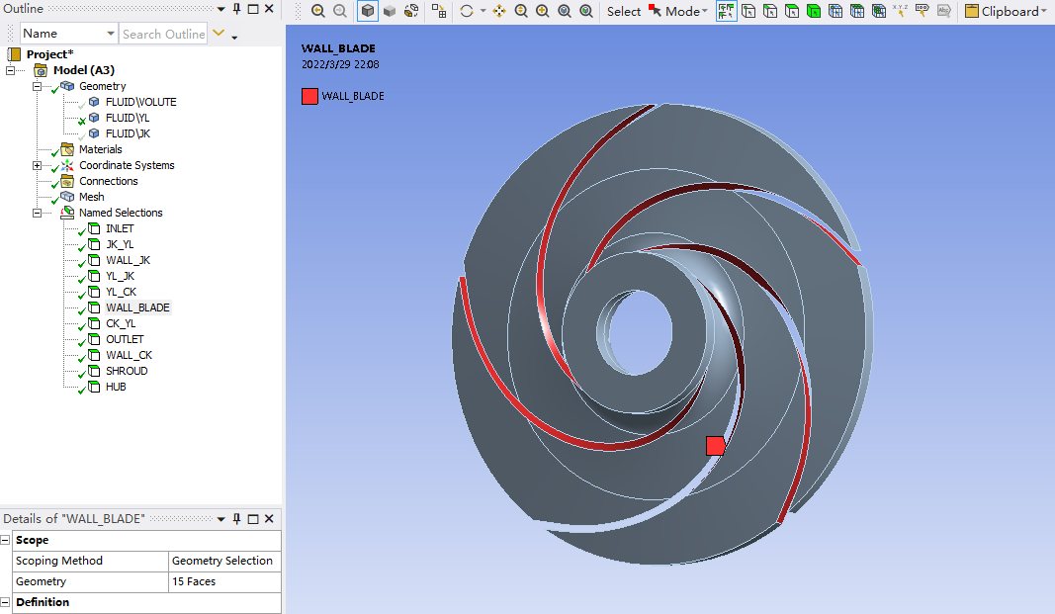Select the Rotate view tool

coord(467,11)
